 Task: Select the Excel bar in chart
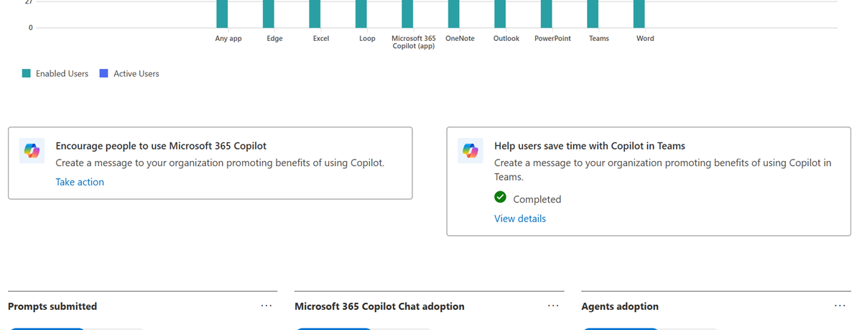click(x=315, y=14)
